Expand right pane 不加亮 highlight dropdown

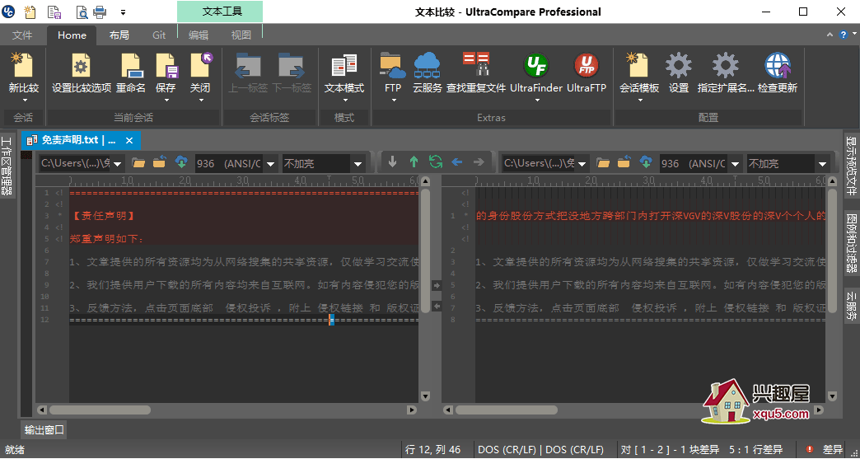pos(822,163)
